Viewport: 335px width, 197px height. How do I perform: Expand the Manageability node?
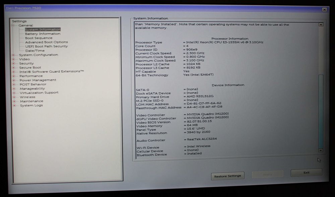14,89
